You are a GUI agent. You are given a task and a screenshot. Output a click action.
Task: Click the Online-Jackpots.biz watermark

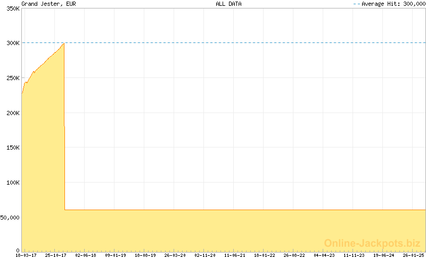(x=372, y=243)
